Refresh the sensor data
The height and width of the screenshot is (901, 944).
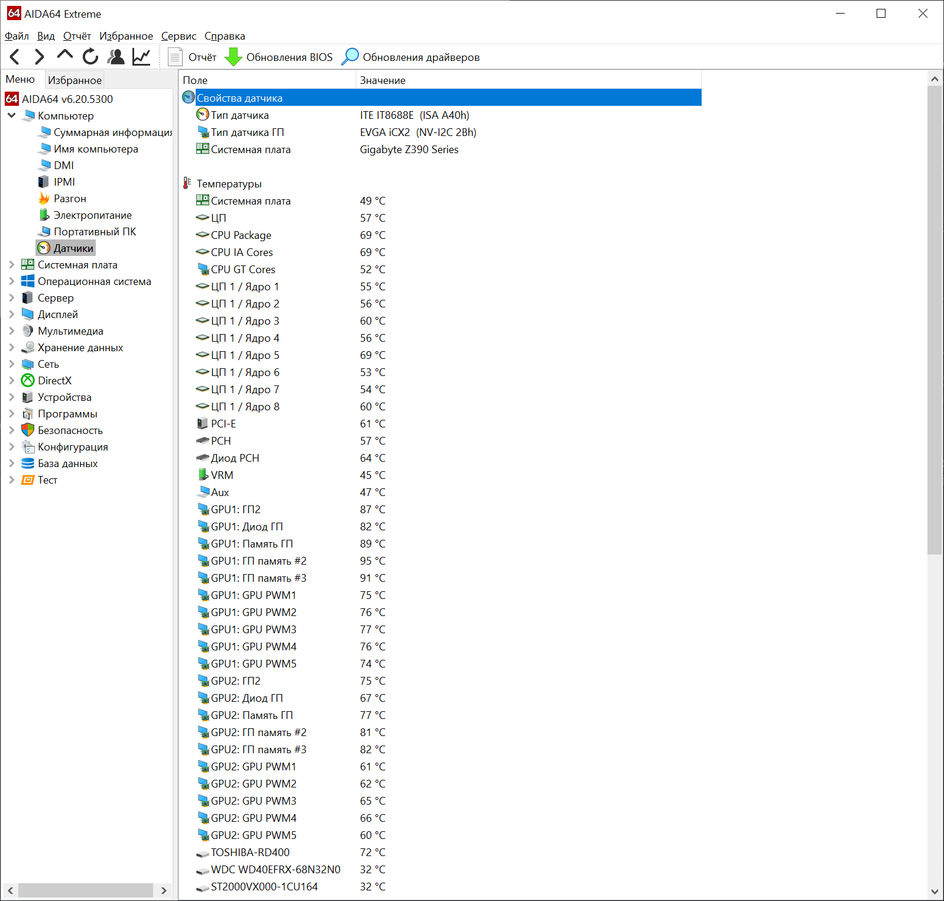(x=90, y=57)
